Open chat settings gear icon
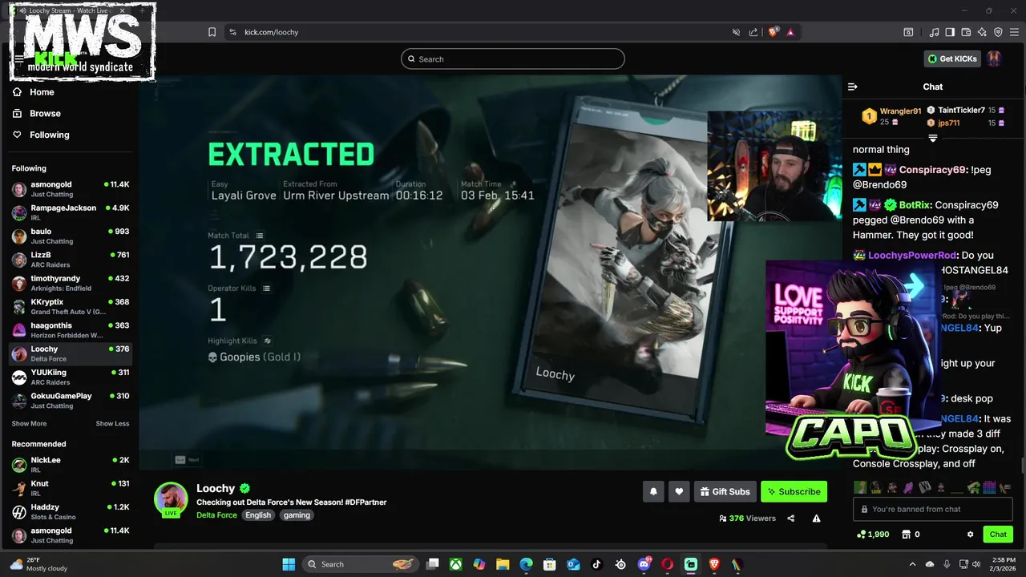This screenshot has height=577, width=1026. pyautogui.click(x=970, y=535)
